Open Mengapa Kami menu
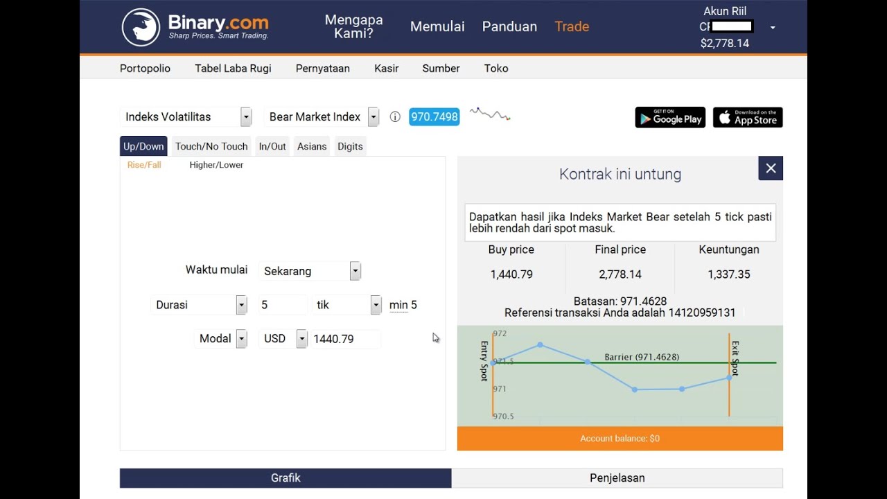 click(353, 26)
